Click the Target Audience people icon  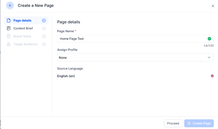pyautogui.click(x=9, y=44)
